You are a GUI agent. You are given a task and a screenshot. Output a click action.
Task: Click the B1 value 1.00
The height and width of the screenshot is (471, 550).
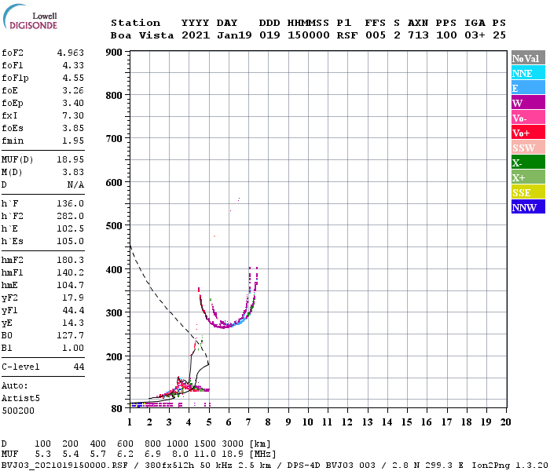pos(73,349)
